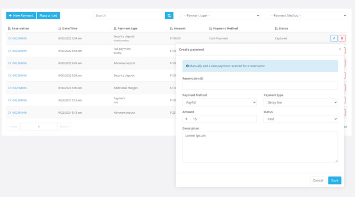The image size is (355, 197).
Task: Click the Description textarea with Lorem Ipsum
Action: 260,147
